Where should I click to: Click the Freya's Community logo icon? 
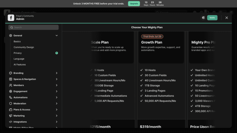pos(11,18)
